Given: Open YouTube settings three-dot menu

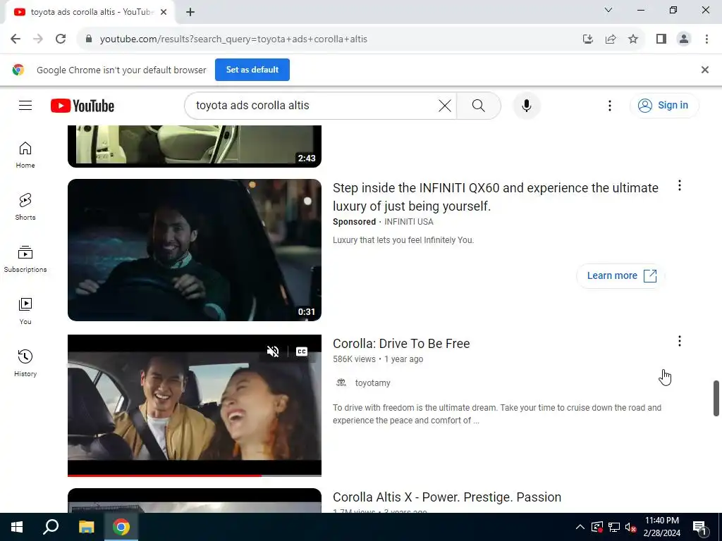Looking at the screenshot, I should [x=610, y=106].
